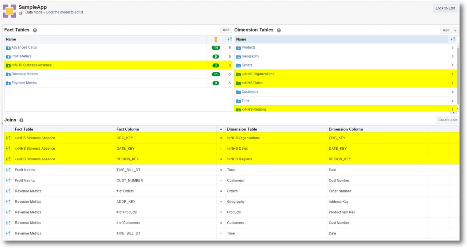Screen dimensions: 467x248
Task: Click join icon for DATE_KEY row
Action: click(x=8, y=149)
